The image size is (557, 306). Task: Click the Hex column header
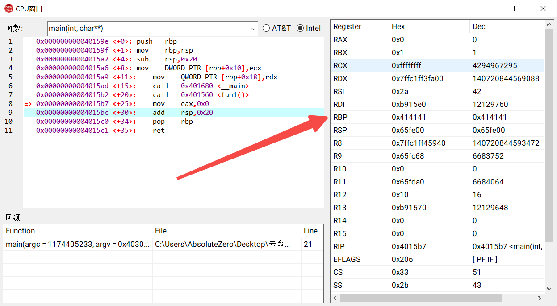429,26
